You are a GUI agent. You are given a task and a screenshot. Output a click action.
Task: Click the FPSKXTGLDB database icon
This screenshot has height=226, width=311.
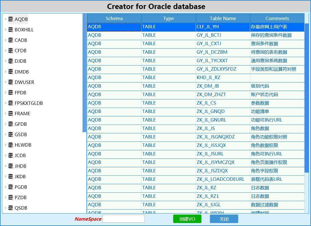pyautogui.click(x=10, y=103)
